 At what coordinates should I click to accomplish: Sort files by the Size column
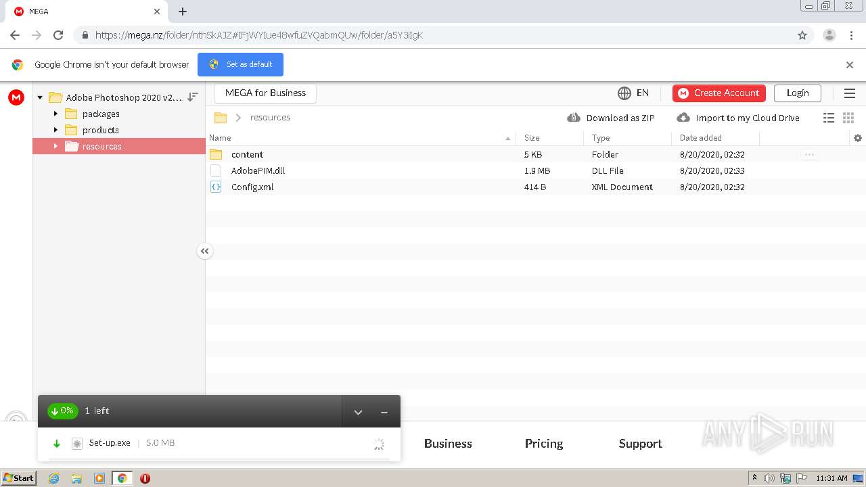pos(550,138)
